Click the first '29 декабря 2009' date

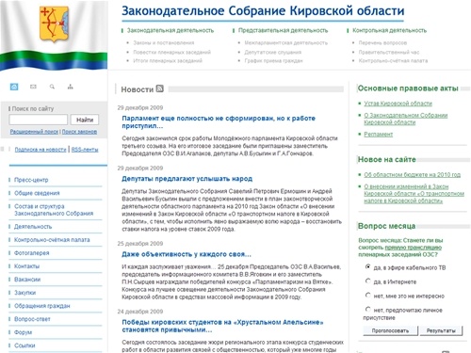point(140,107)
